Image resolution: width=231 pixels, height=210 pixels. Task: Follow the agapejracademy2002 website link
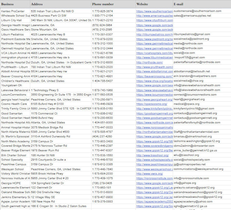click(x=154, y=202)
